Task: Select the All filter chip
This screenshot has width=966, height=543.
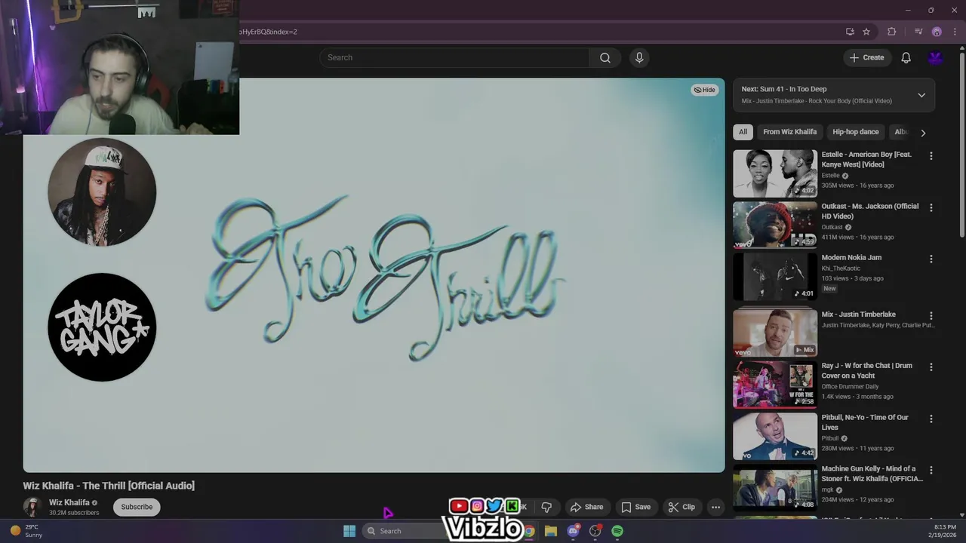Action: click(743, 132)
